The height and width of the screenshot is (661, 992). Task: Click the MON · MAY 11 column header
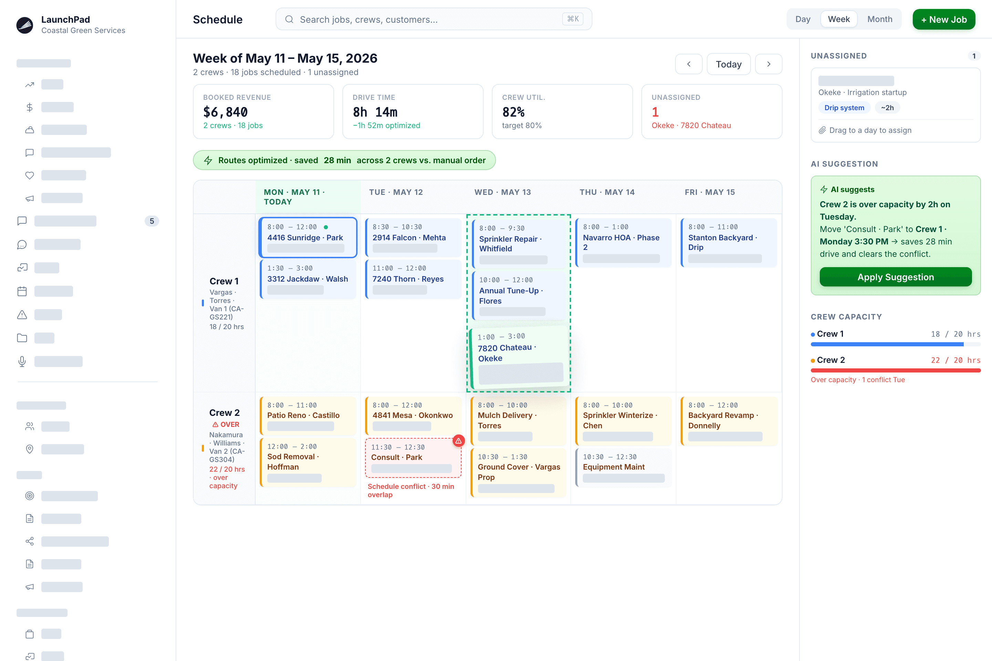pyautogui.click(x=308, y=197)
